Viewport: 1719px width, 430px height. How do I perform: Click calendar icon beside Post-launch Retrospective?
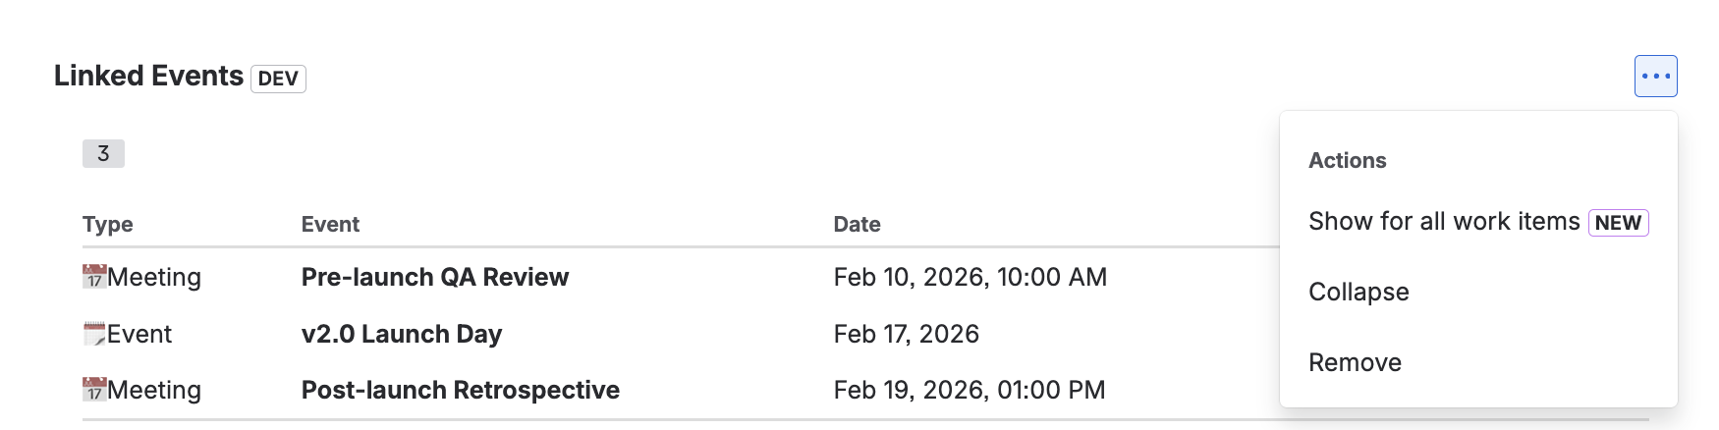(94, 390)
